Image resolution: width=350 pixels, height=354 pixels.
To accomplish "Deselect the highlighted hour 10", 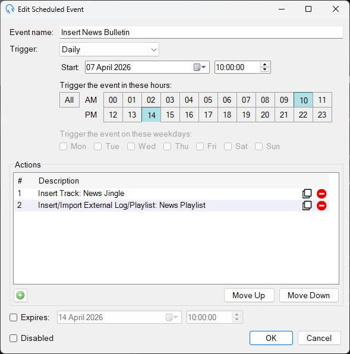I will [303, 100].
